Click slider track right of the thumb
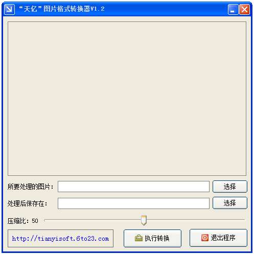This screenshot has height=254, width=254. tap(196, 220)
